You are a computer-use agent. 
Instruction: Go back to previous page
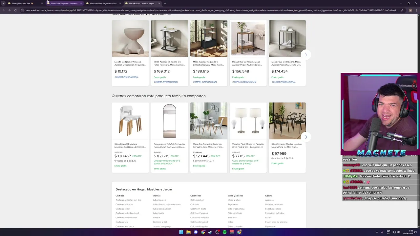point(3,10)
